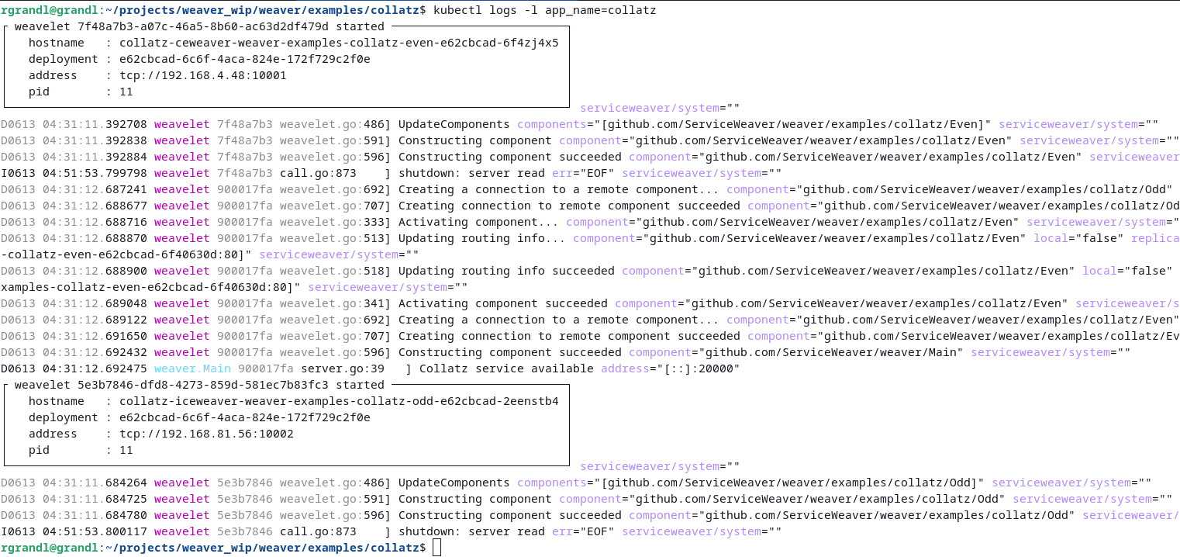Click timestamp 04:31:12.688870 in the log
Image resolution: width=1180 pixels, height=557 pixels.
95,238
